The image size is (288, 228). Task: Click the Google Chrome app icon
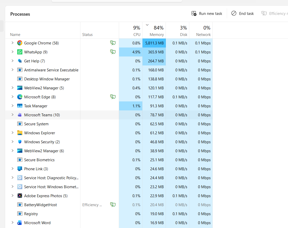click(x=20, y=43)
